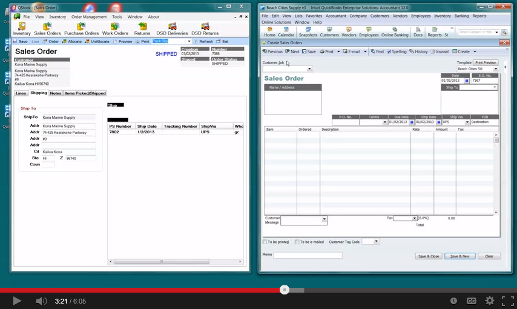Image resolution: width=517 pixels, height=309 pixels.
Task: Expand the Customer Message dropdown
Action: 324,219
